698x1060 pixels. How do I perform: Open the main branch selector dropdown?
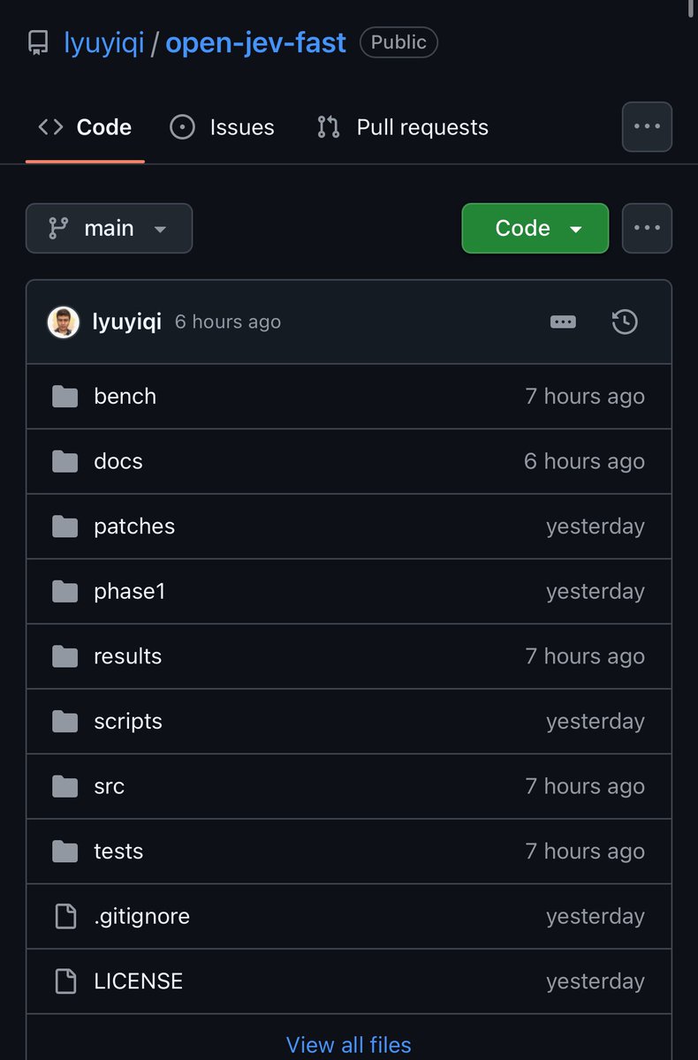[x=109, y=228]
